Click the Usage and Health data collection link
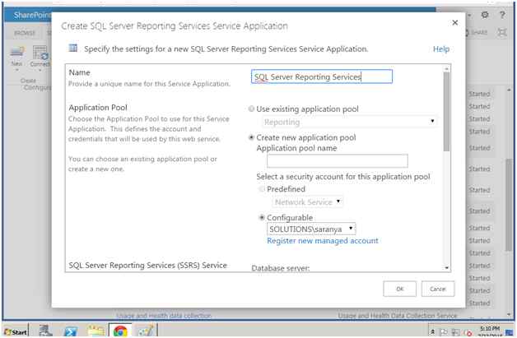The image size is (517, 338). tap(164, 316)
